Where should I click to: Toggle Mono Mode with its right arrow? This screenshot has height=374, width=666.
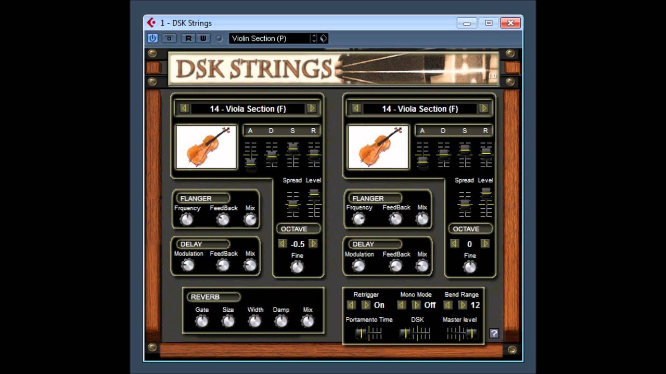pos(416,305)
